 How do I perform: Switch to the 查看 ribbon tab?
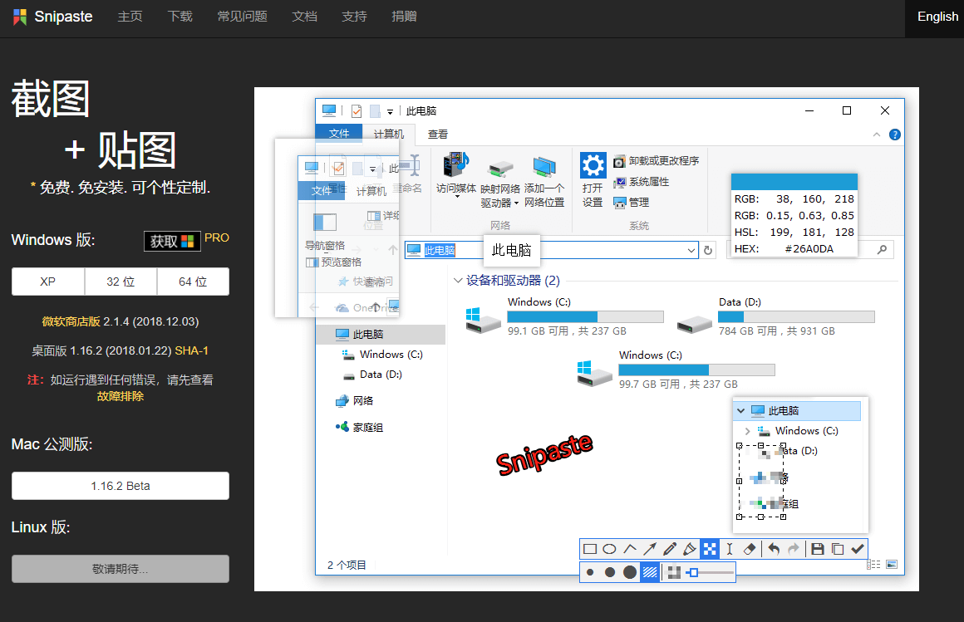click(438, 134)
